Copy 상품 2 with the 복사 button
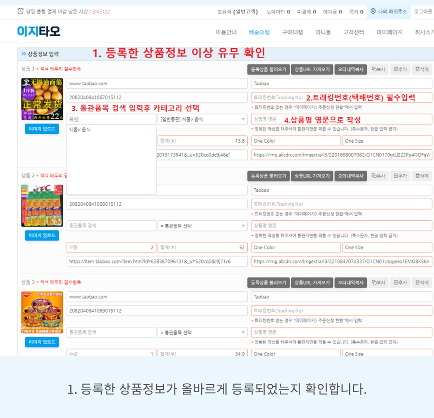This screenshot has height=418, width=434. pos(378,176)
